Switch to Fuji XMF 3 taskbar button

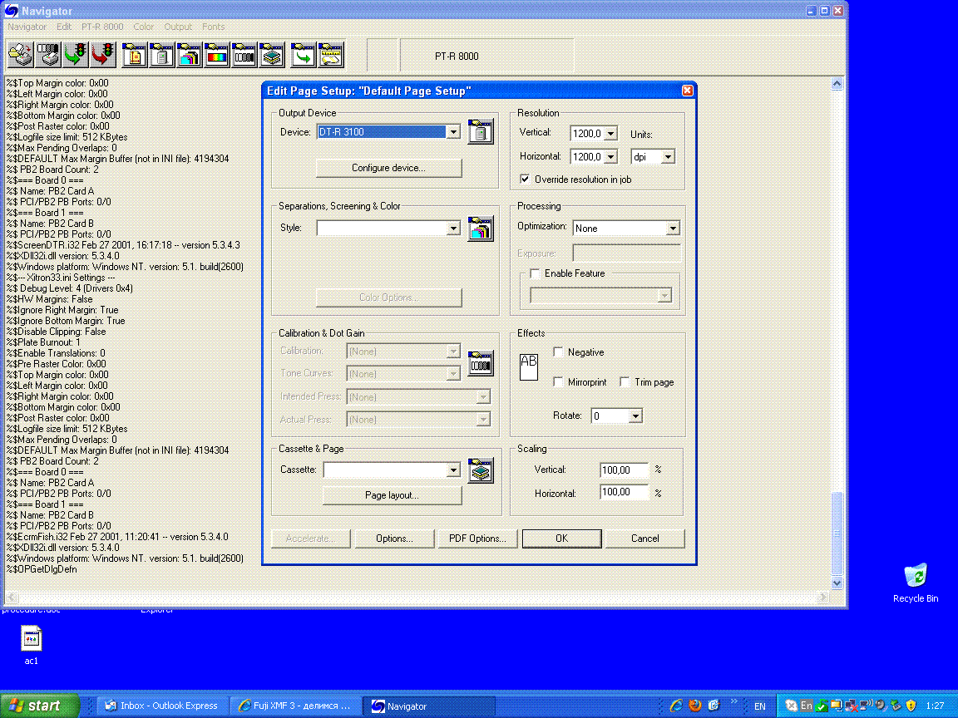296,706
